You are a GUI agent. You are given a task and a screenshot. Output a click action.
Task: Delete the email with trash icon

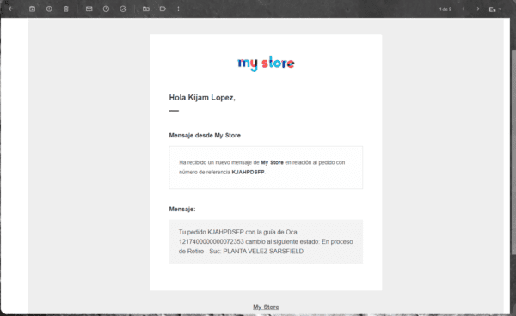tap(66, 9)
